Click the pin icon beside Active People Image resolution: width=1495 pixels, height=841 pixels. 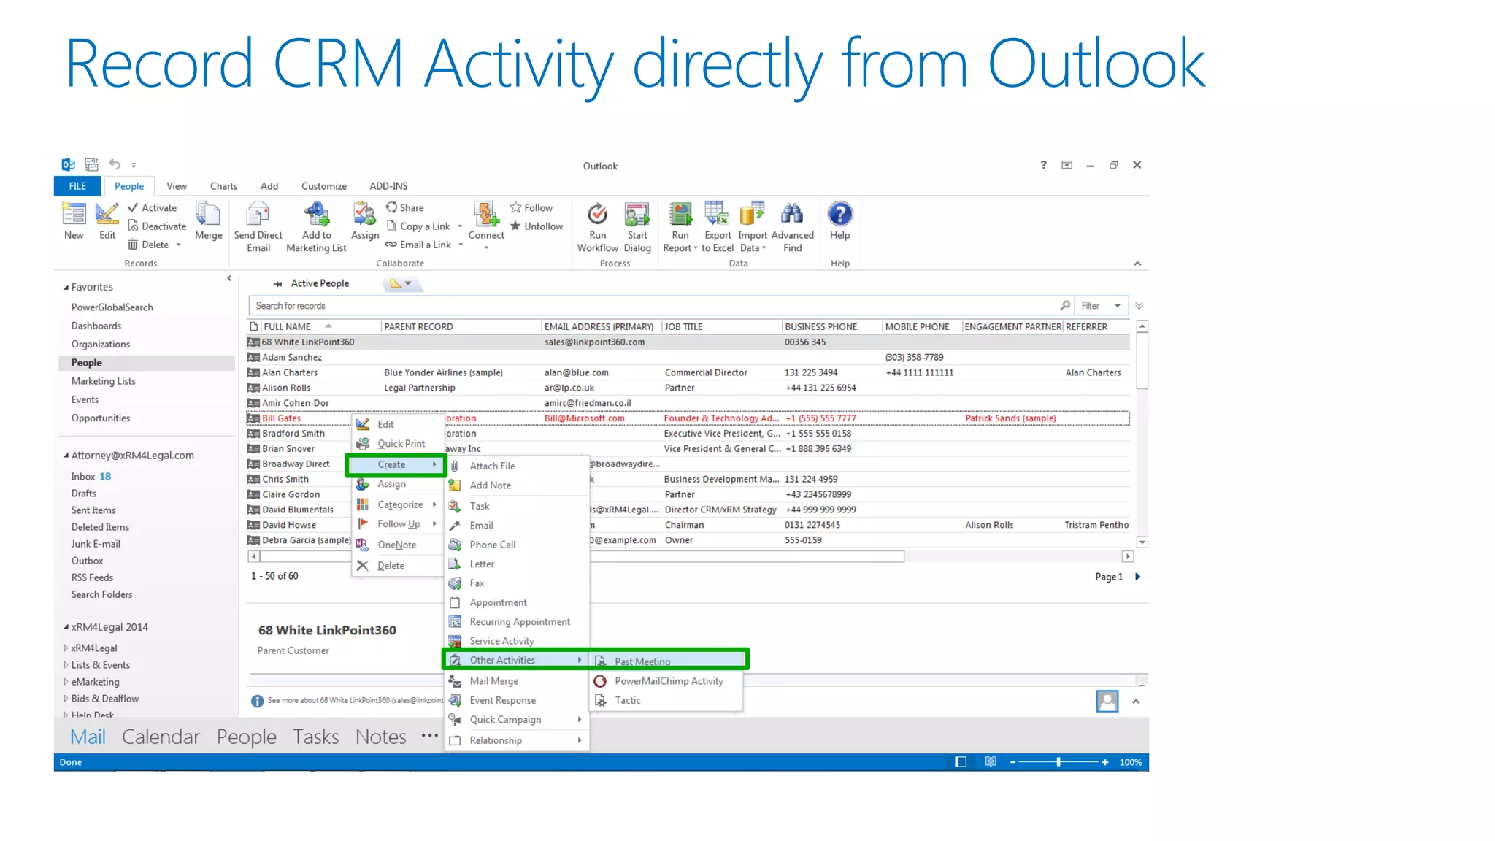[x=277, y=283]
